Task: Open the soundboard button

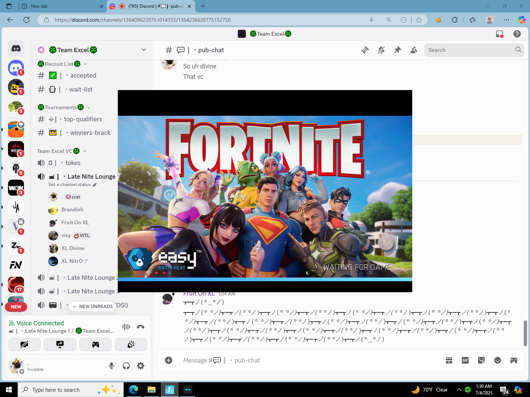Action: [x=131, y=344]
